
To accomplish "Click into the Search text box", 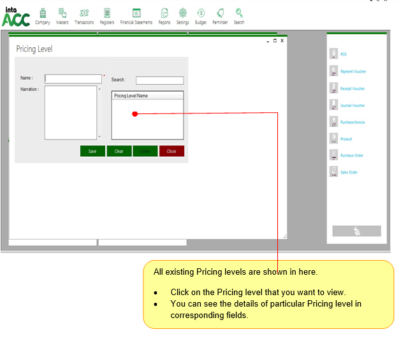I will pos(159,80).
